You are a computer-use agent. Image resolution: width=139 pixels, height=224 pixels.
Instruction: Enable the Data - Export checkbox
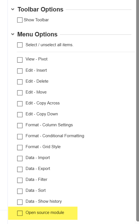(x=20, y=169)
